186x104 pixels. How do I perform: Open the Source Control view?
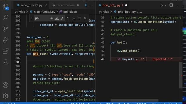[6, 29]
